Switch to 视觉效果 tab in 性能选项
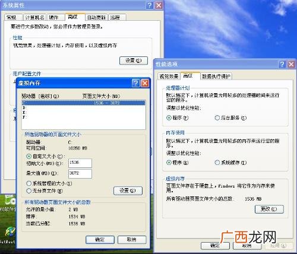 coord(169,76)
